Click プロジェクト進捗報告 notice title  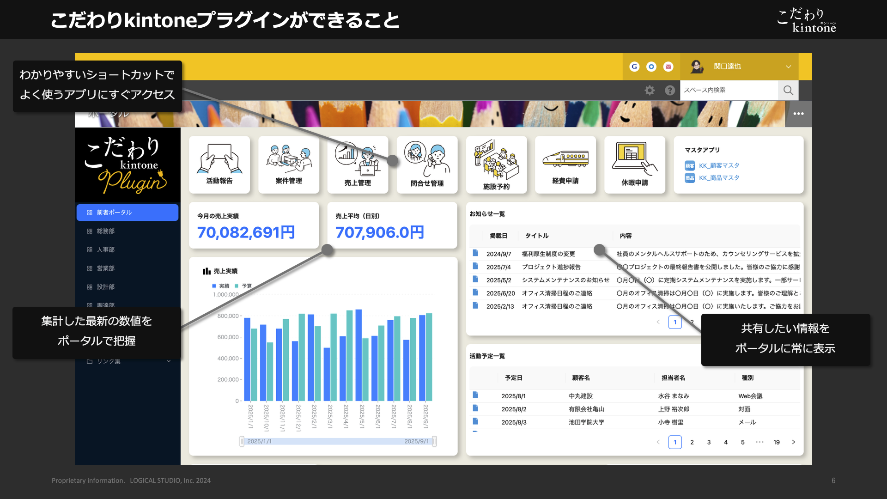coord(551,267)
